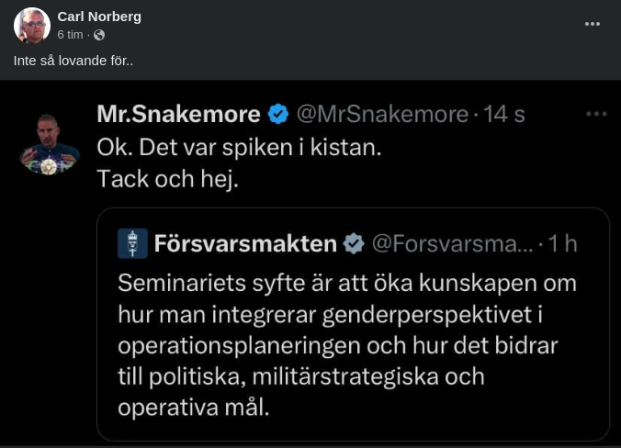Click the public audience globe icon
This screenshot has width=621, height=448.
click(99, 35)
